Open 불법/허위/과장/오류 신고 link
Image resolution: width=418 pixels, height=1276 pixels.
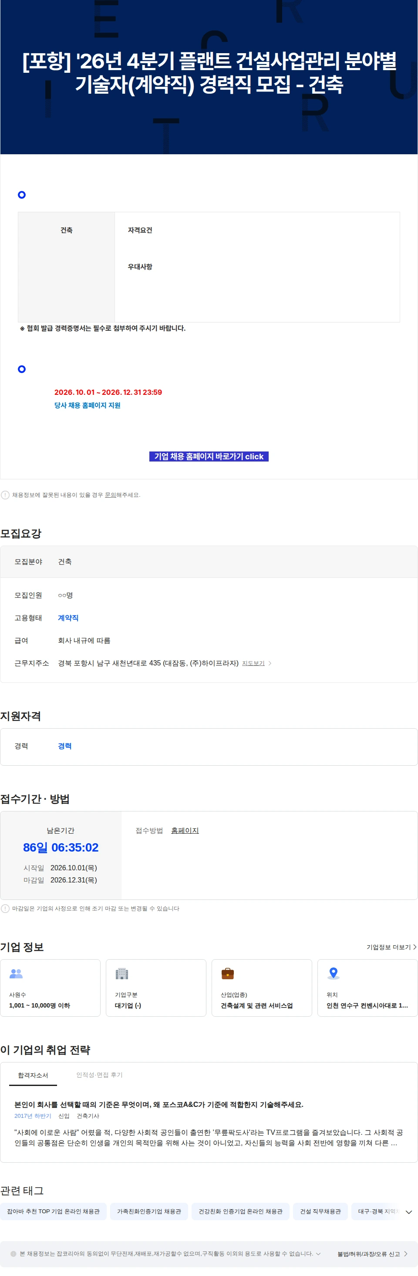[x=372, y=1254]
